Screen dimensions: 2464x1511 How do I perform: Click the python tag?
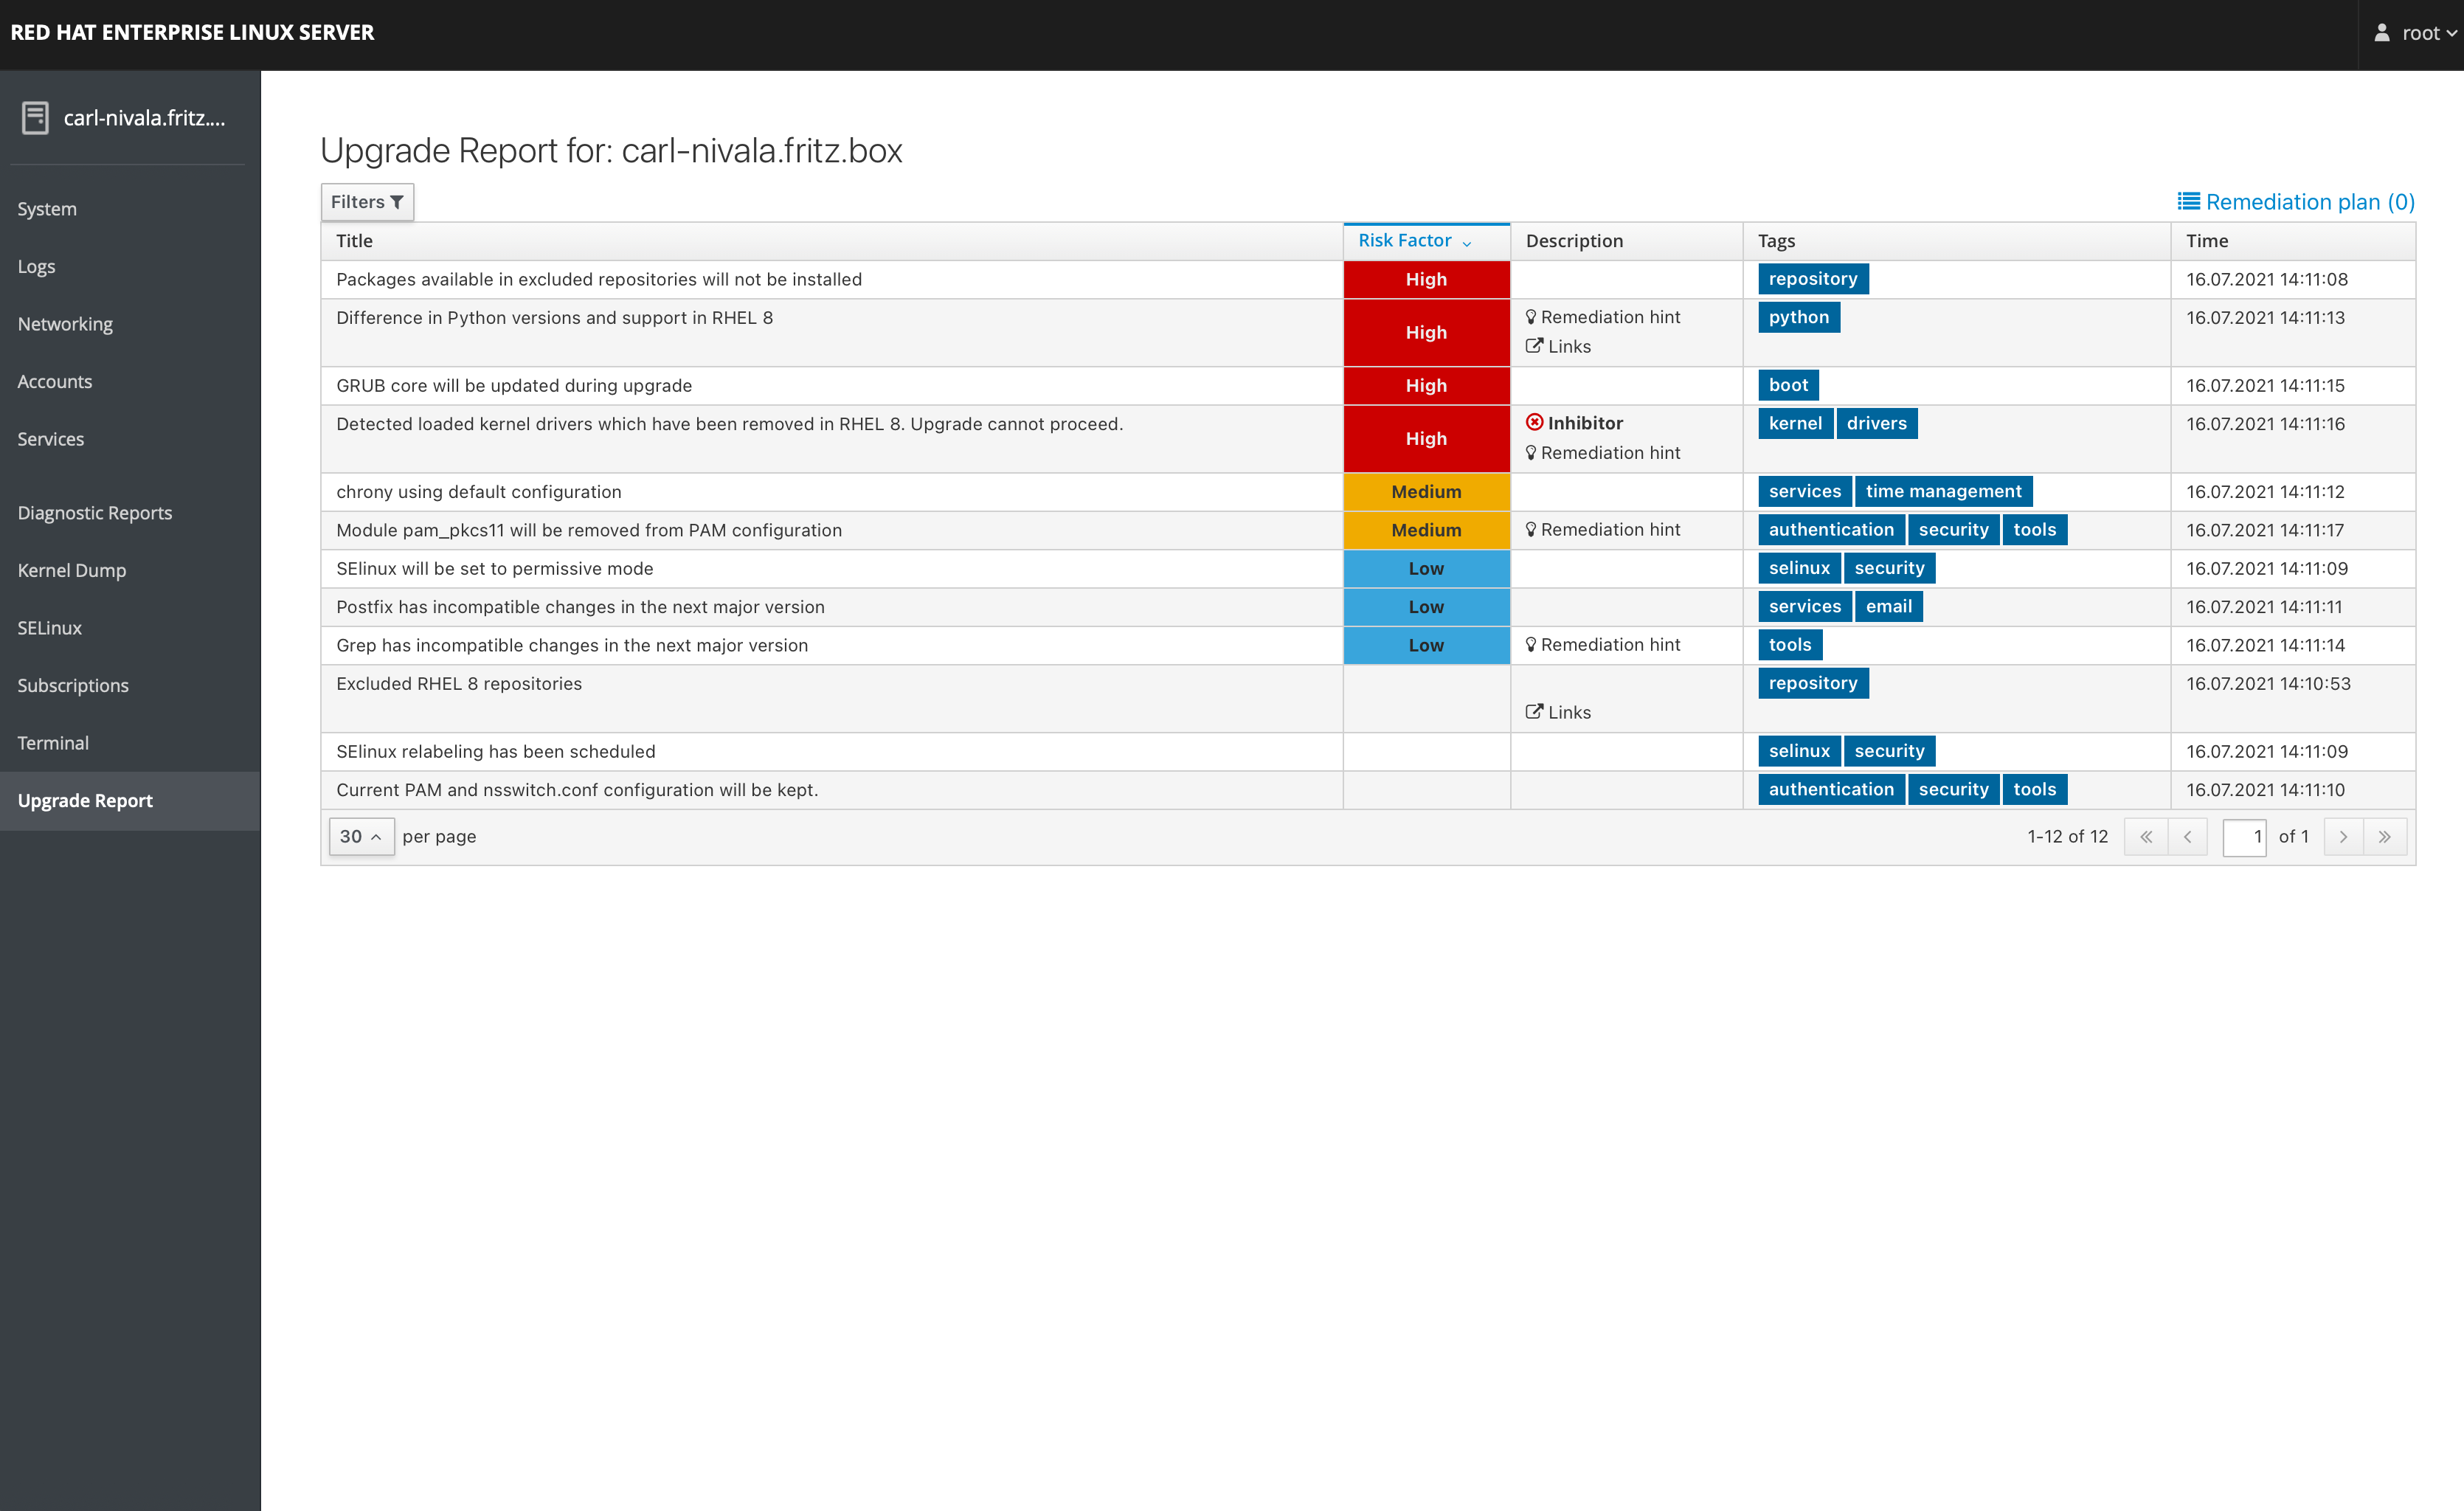tap(1799, 317)
